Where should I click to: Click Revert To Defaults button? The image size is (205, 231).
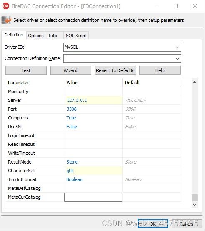click(115, 70)
